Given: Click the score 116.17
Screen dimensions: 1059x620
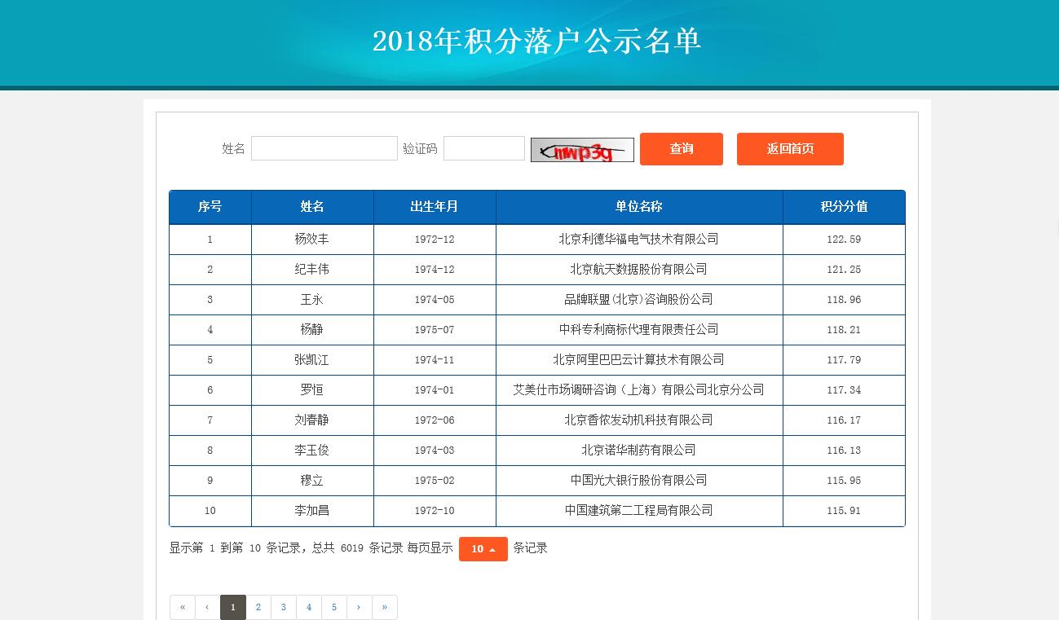Looking at the screenshot, I should [844, 420].
